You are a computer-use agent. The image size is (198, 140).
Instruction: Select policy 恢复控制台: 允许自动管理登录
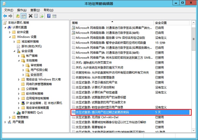[x=95, y=77]
